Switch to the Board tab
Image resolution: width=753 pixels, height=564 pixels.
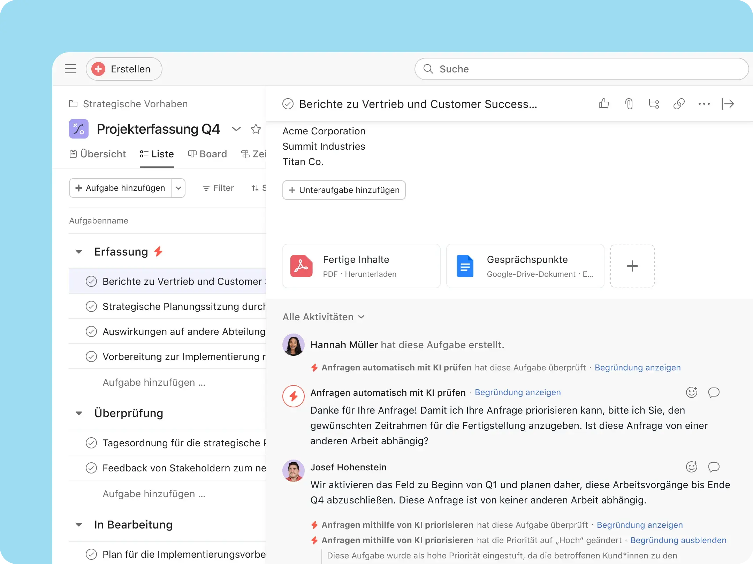point(207,154)
